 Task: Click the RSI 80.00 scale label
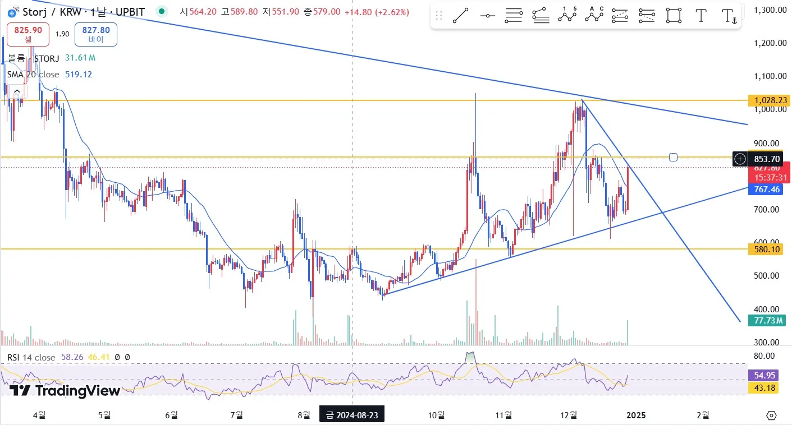coord(763,355)
